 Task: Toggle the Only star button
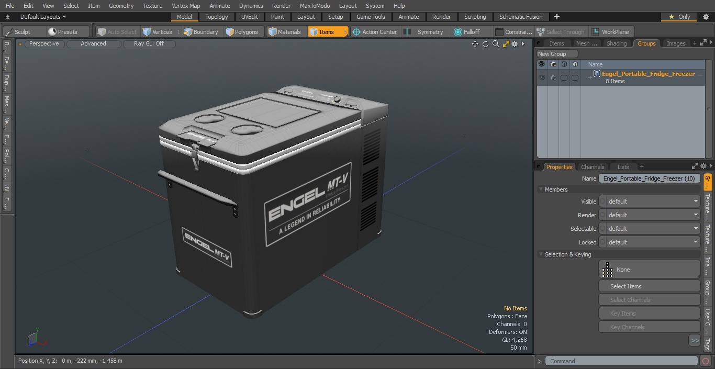(x=679, y=17)
